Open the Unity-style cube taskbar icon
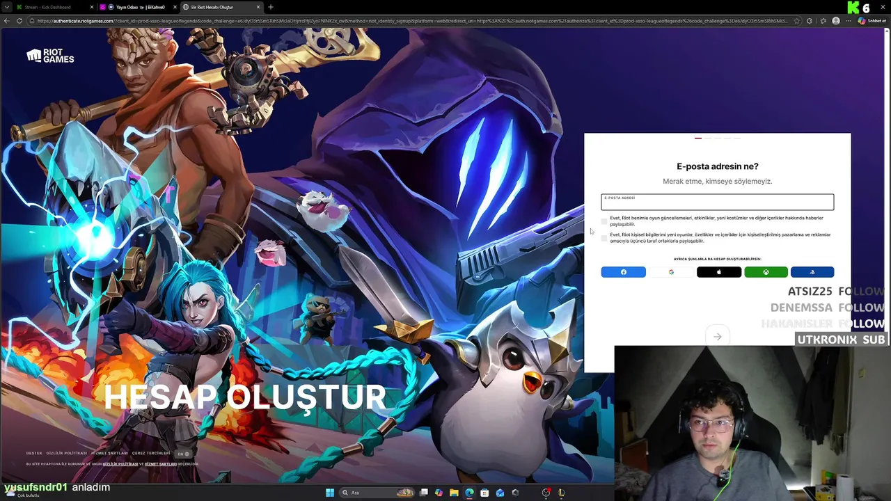Screen dimensions: 891x501 515,493
